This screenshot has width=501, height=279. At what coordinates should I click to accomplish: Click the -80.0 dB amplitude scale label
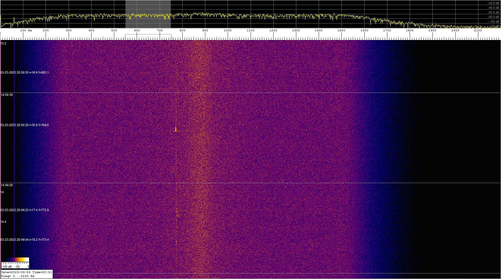click(493, 17)
